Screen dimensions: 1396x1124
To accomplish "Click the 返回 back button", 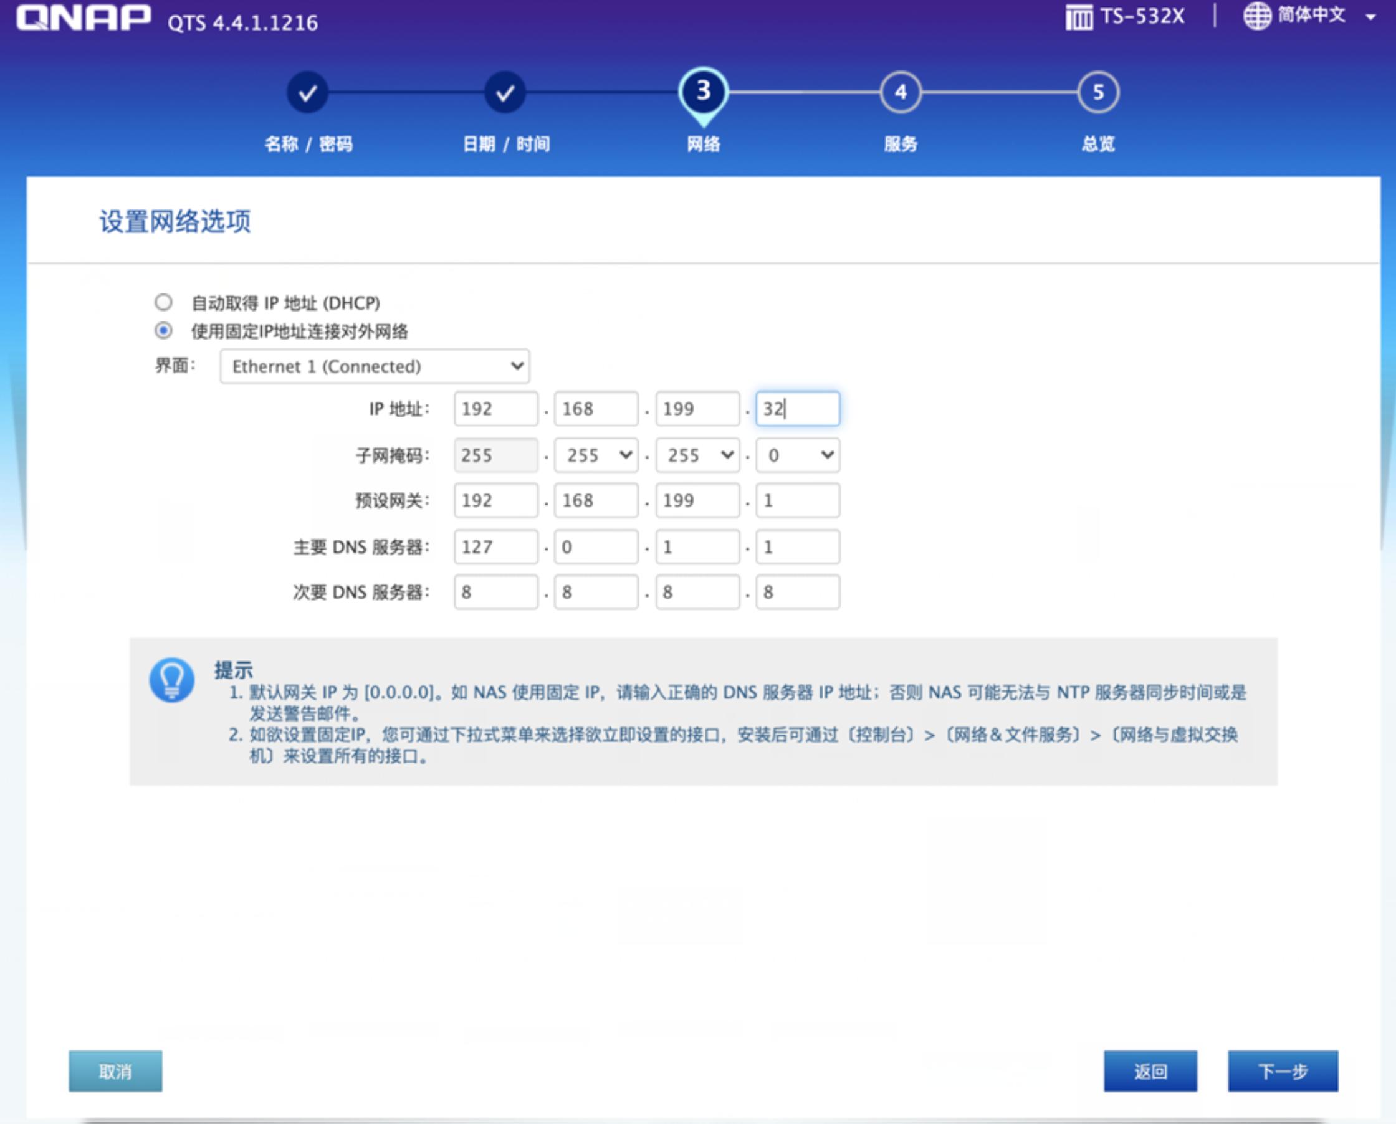I will (1150, 1071).
